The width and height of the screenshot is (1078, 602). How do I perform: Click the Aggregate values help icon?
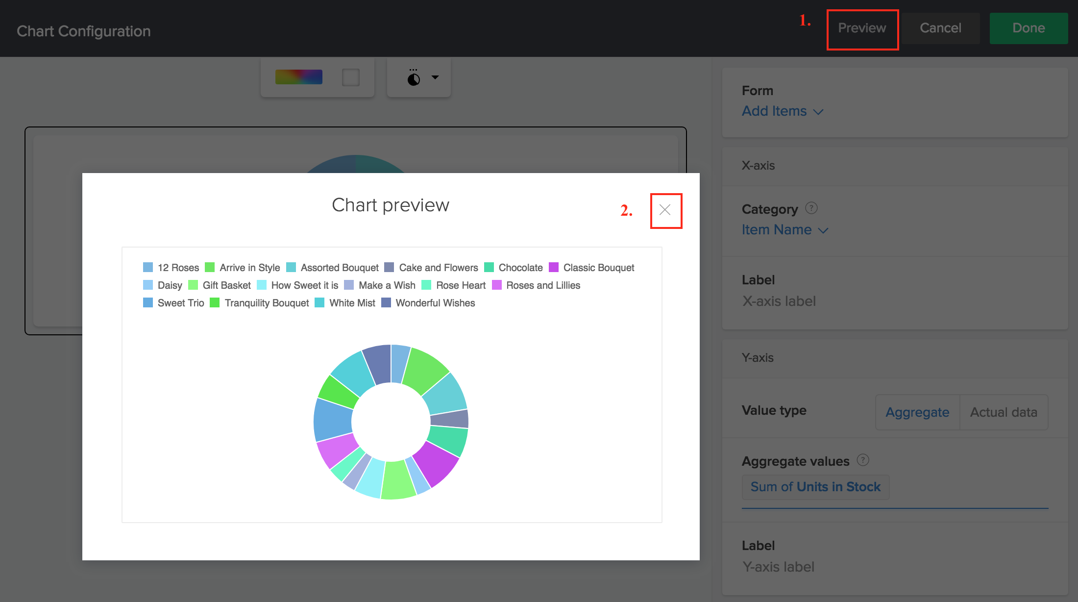click(x=862, y=460)
